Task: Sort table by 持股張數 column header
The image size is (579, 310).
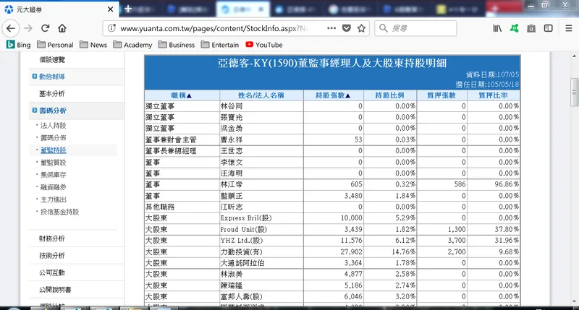Action: (x=333, y=95)
